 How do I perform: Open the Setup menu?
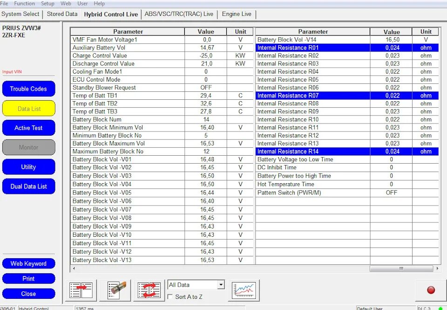coord(47,3)
